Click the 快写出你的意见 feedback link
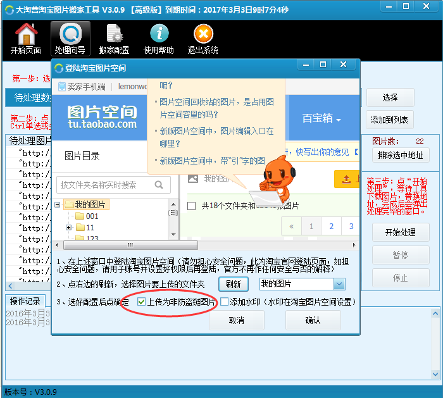The image size is (443, 398). 322,152
